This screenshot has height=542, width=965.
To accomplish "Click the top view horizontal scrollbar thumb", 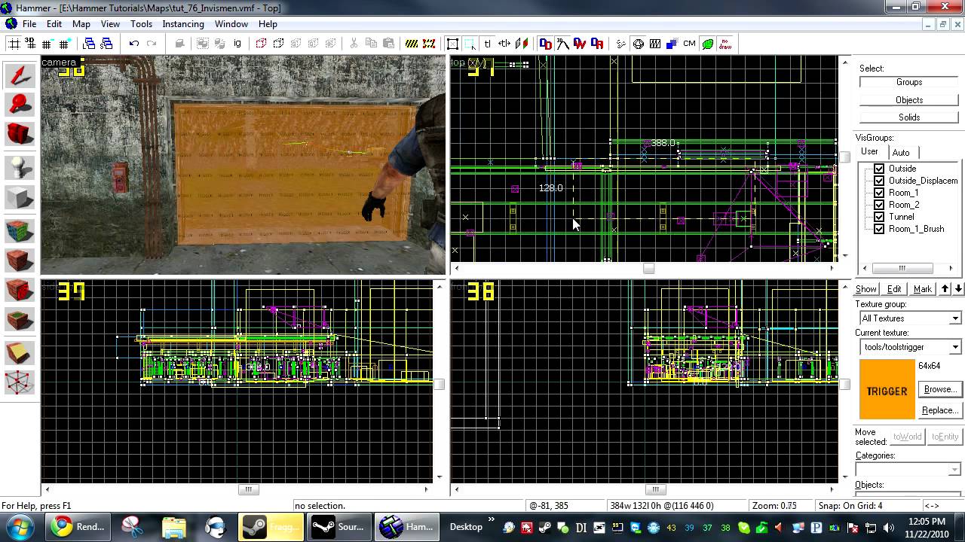I will (x=648, y=268).
